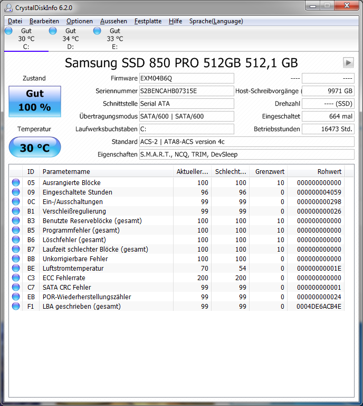Select 'Verschleißregulierung' parameter name
The height and width of the screenshot is (406, 363).
point(74,211)
